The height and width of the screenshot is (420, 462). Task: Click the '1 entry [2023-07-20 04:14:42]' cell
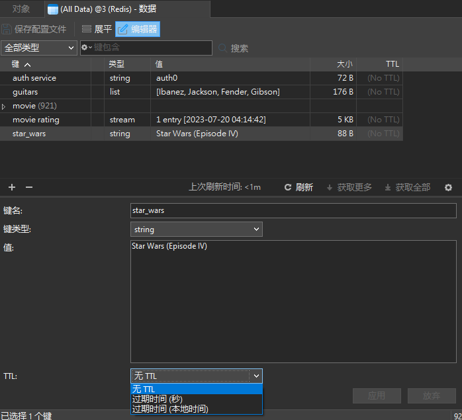coord(230,120)
